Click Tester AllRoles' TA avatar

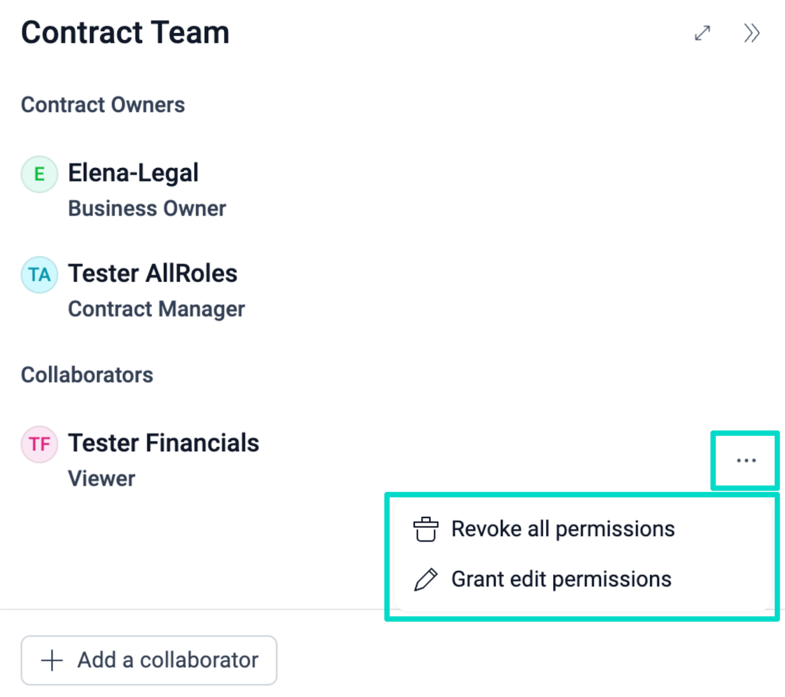pos(39,275)
